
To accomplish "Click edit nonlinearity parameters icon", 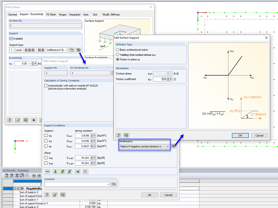I will (174, 146).
